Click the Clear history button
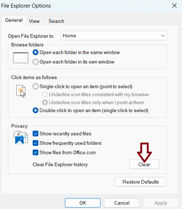 [144, 164]
